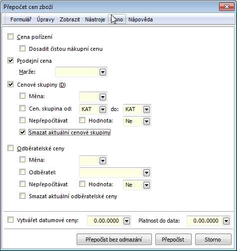Open the Nápověda menu
This screenshot has height=251, width=237.
[x=140, y=19]
